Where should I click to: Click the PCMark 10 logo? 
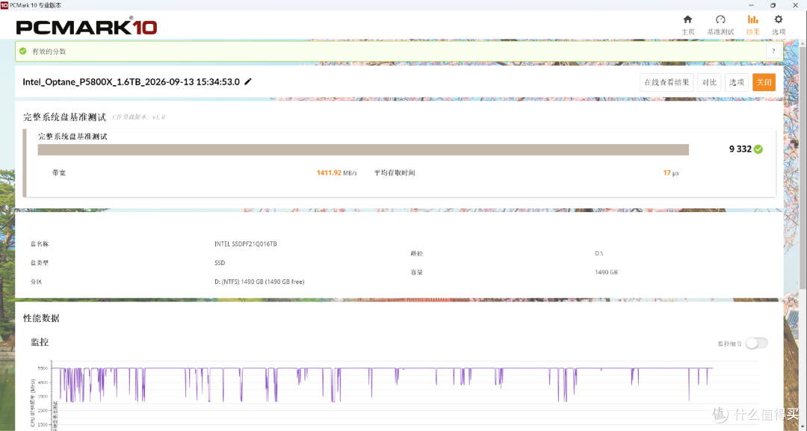[x=87, y=25]
